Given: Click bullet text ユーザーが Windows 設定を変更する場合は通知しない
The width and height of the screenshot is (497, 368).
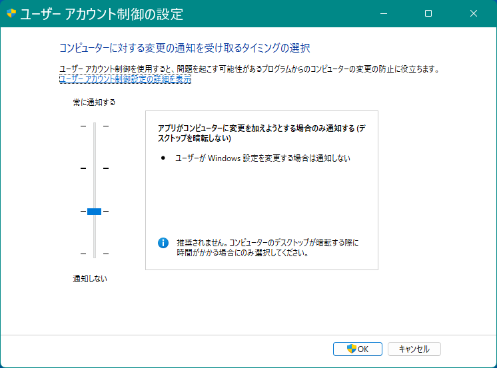Looking at the screenshot, I should (262, 158).
